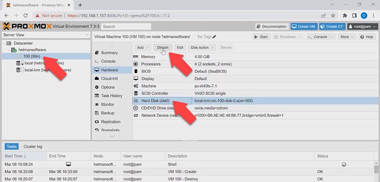Open the Options menu item
The image size is (380, 182).
[108, 87]
